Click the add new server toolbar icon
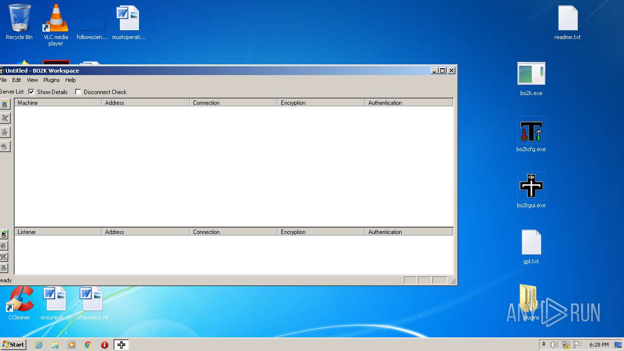This screenshot has width=624, height=351. tap(4, 104)
